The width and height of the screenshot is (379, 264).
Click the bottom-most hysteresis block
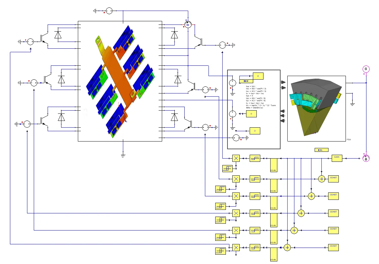220,251
